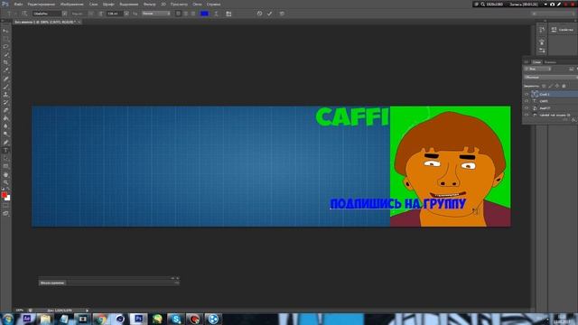
Task: Select the Pen tool
Action: (x=5, y=143)
